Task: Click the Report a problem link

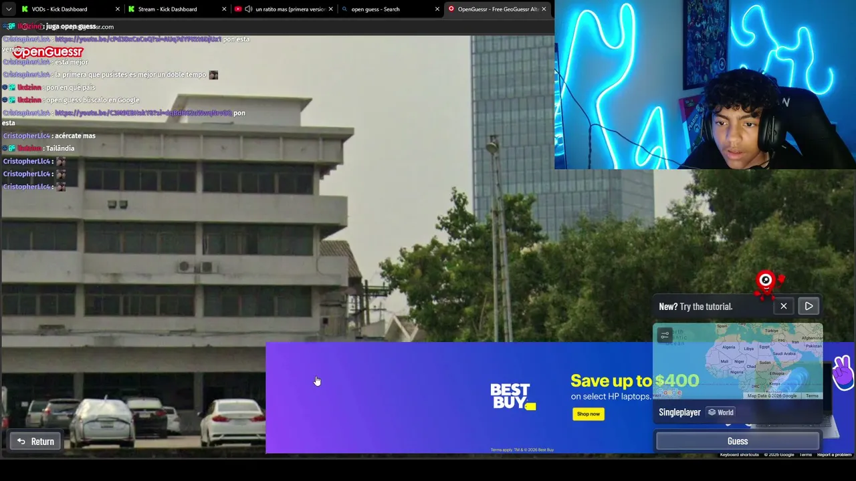Action: 834,455
